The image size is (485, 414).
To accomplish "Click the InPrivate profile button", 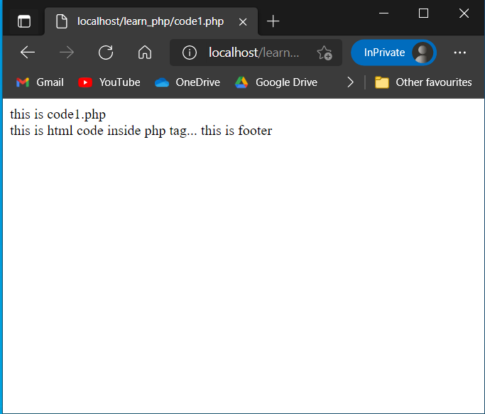I will pos(393,53).
